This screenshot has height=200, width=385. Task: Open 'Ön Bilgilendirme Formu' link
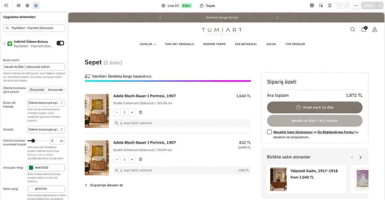coord(336,132)
